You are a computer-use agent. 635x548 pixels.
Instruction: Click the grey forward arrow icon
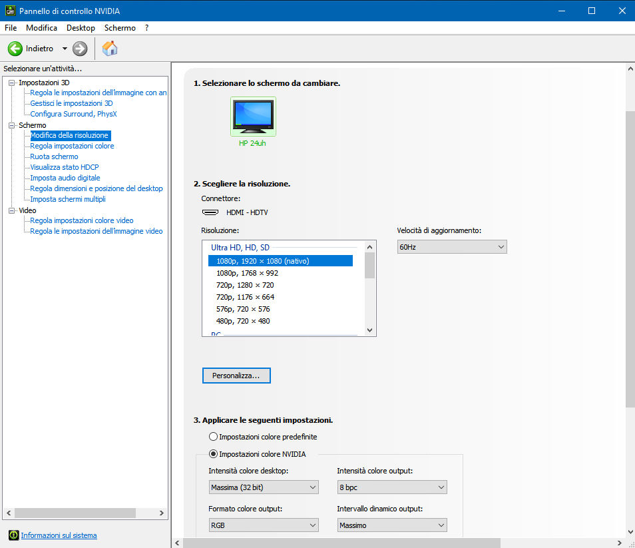tap(80, 49)
